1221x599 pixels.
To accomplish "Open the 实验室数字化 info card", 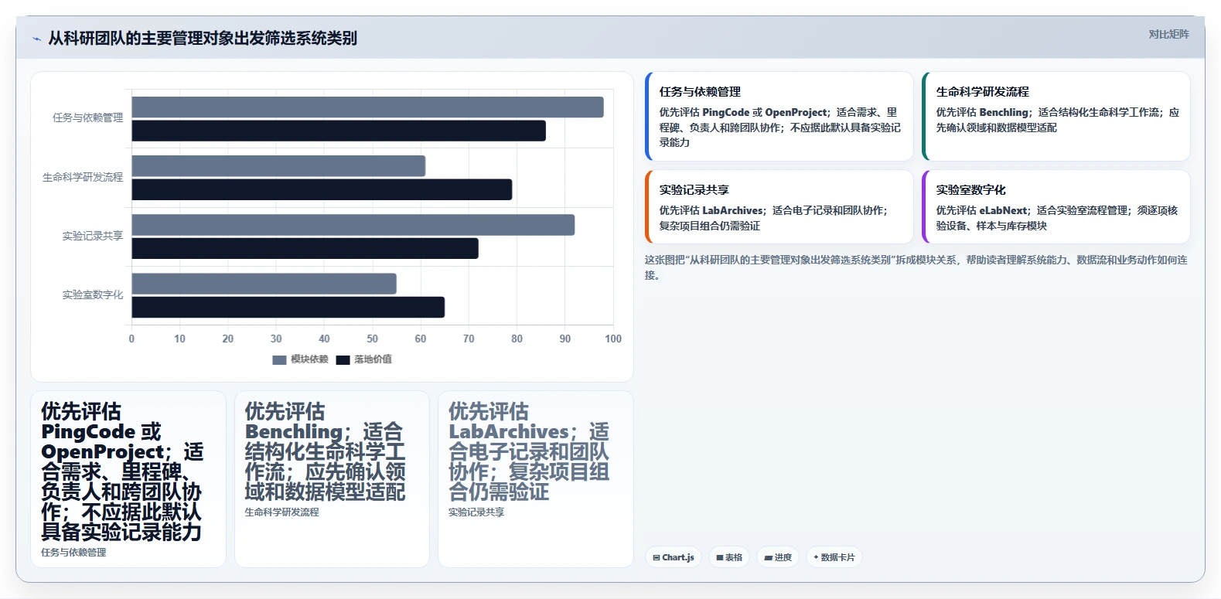I will 1056,207.
